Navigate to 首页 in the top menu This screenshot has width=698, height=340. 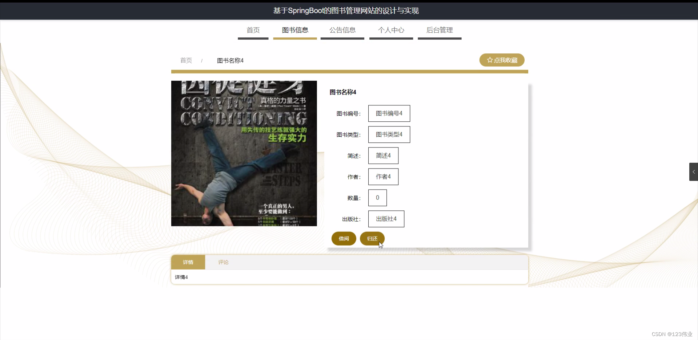click(x=253, y=30)
